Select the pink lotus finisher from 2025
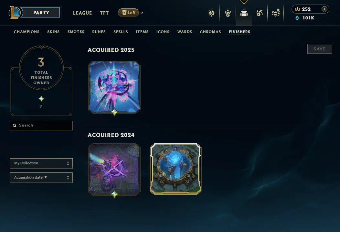 [114, 87]
